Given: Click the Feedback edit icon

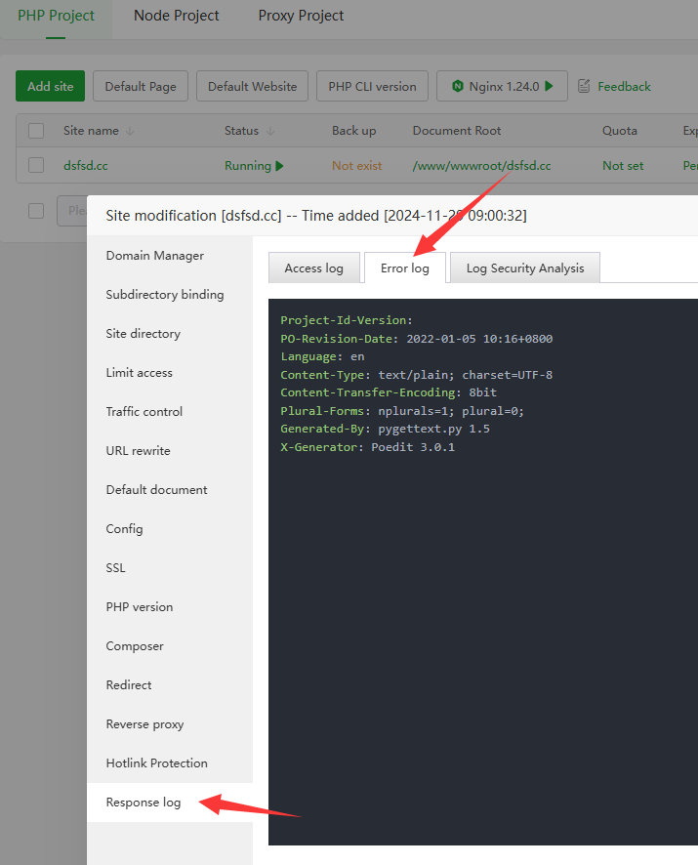Looking at the screenshot, I should [585, 86].
